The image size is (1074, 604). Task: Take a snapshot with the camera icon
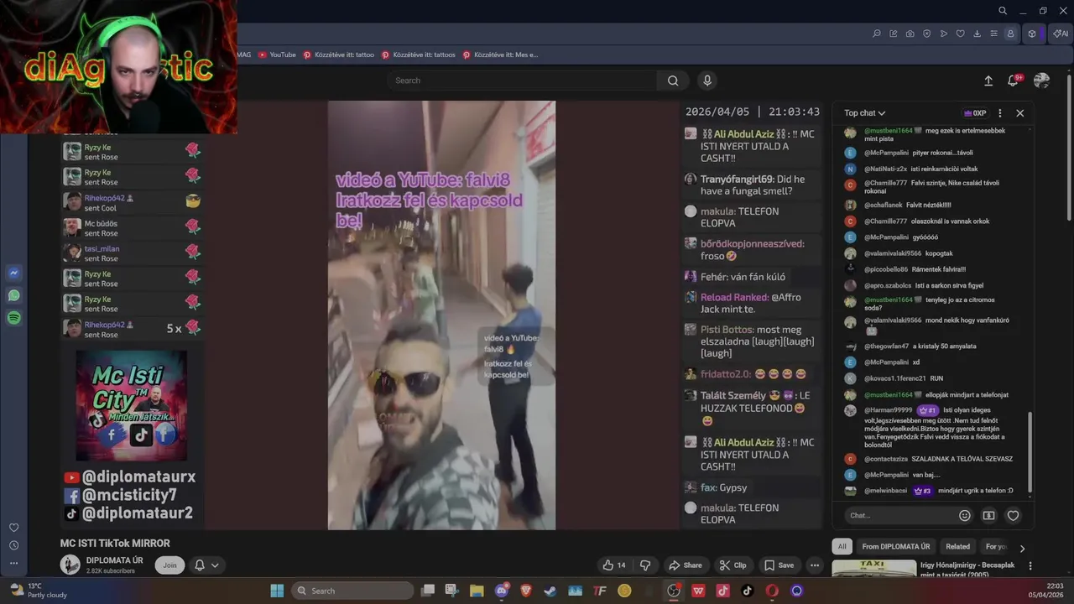(x=910, y=34)
